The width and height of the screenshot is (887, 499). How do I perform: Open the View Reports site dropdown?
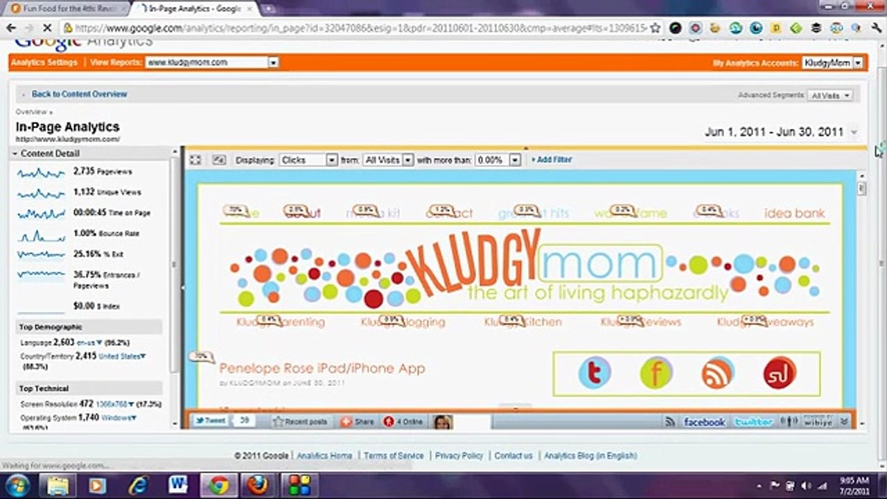click(212, 62)
